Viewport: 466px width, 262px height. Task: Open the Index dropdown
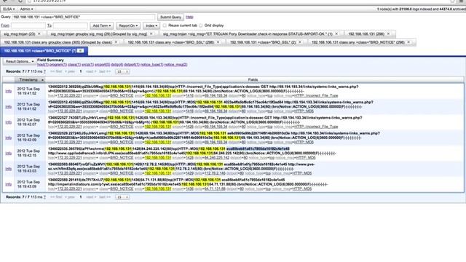pos(151,26)
